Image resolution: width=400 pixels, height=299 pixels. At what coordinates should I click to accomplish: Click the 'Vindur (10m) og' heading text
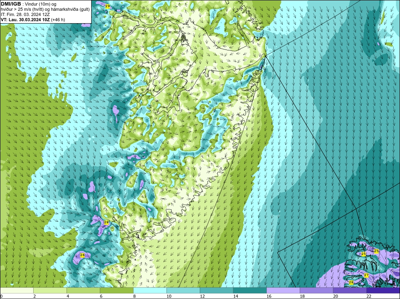(41, 4)
